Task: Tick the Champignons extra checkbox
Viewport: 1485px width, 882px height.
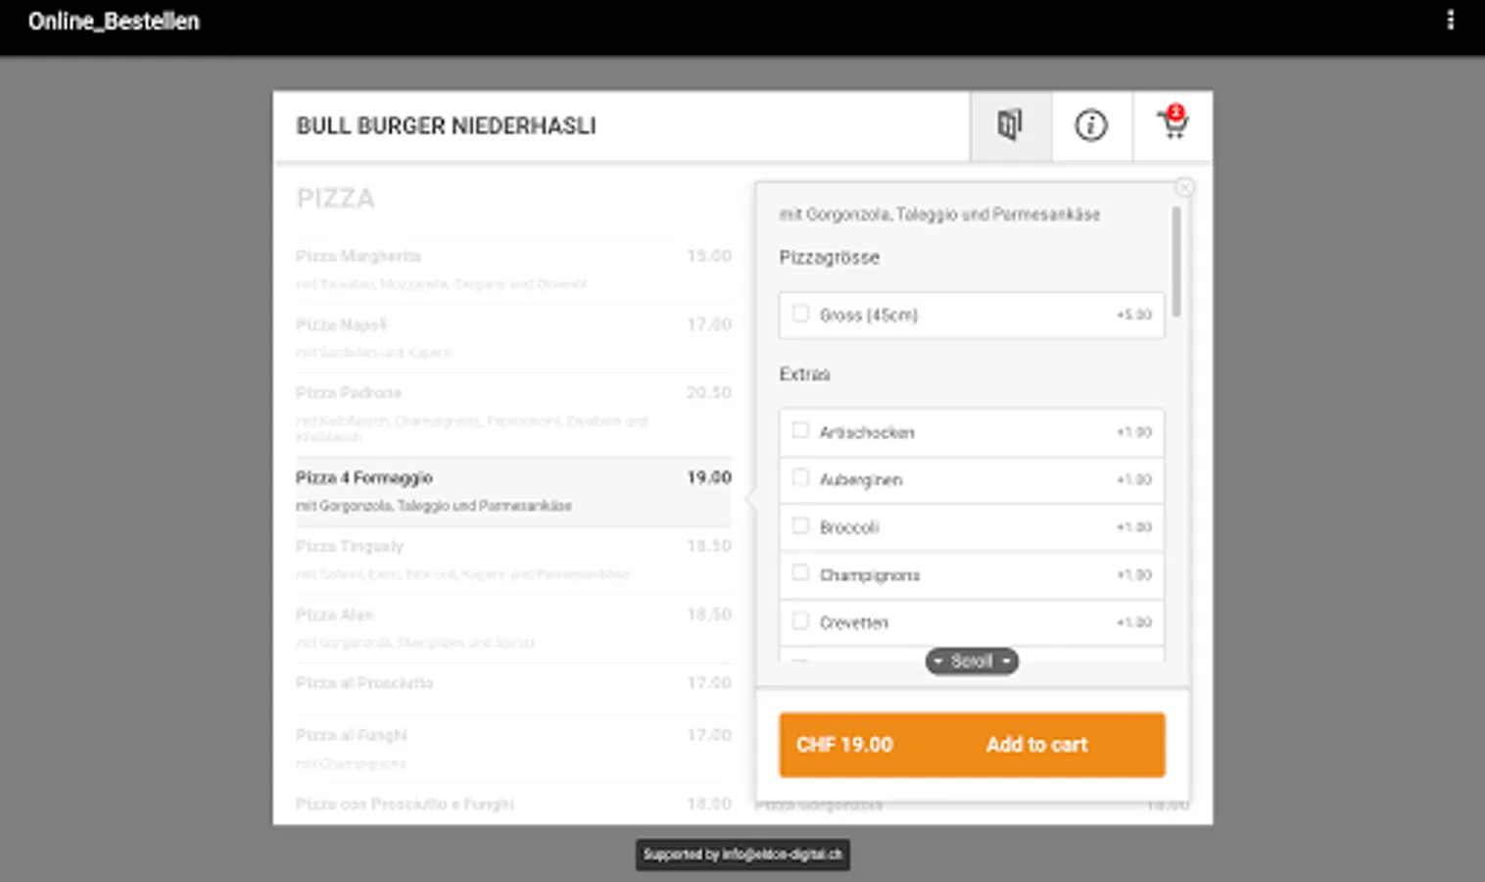Action: coord(800,572)
